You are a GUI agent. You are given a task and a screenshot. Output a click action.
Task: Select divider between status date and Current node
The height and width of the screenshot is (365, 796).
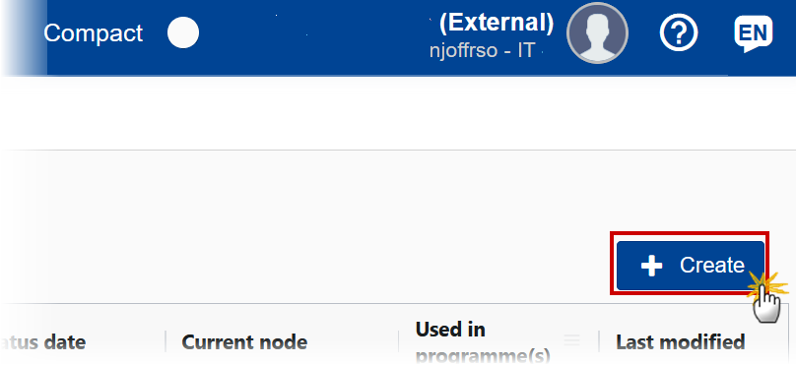tap(166, 342)
